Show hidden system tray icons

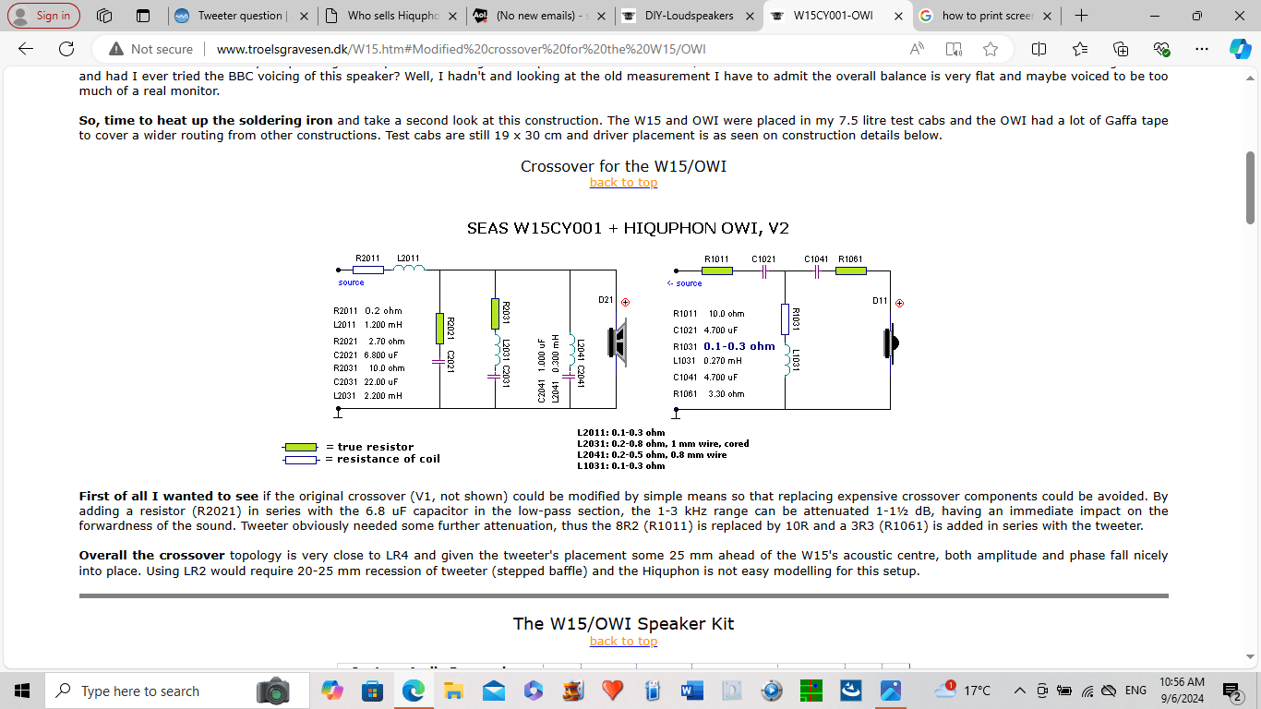click(1020, 691)
